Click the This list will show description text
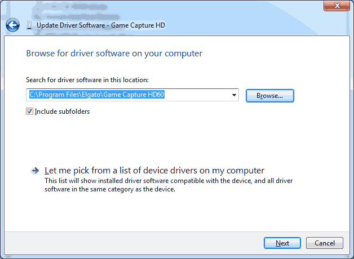354x259 pixels. [x=169, y=185]
